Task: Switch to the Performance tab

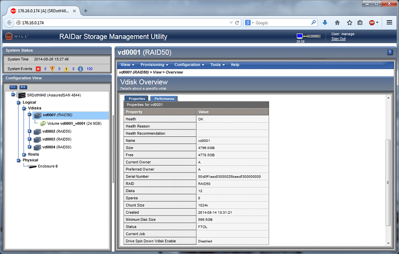Action: (x=164, y=98)
